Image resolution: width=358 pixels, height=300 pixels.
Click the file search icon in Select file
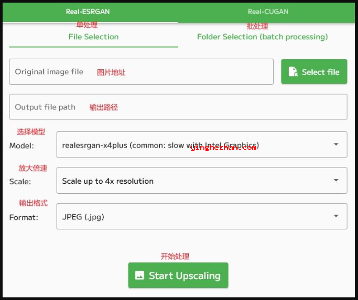(293, 72)
